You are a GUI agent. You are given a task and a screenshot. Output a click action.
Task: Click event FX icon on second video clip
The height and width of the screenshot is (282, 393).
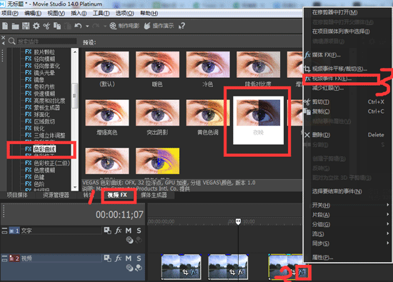tap(241, 272)
